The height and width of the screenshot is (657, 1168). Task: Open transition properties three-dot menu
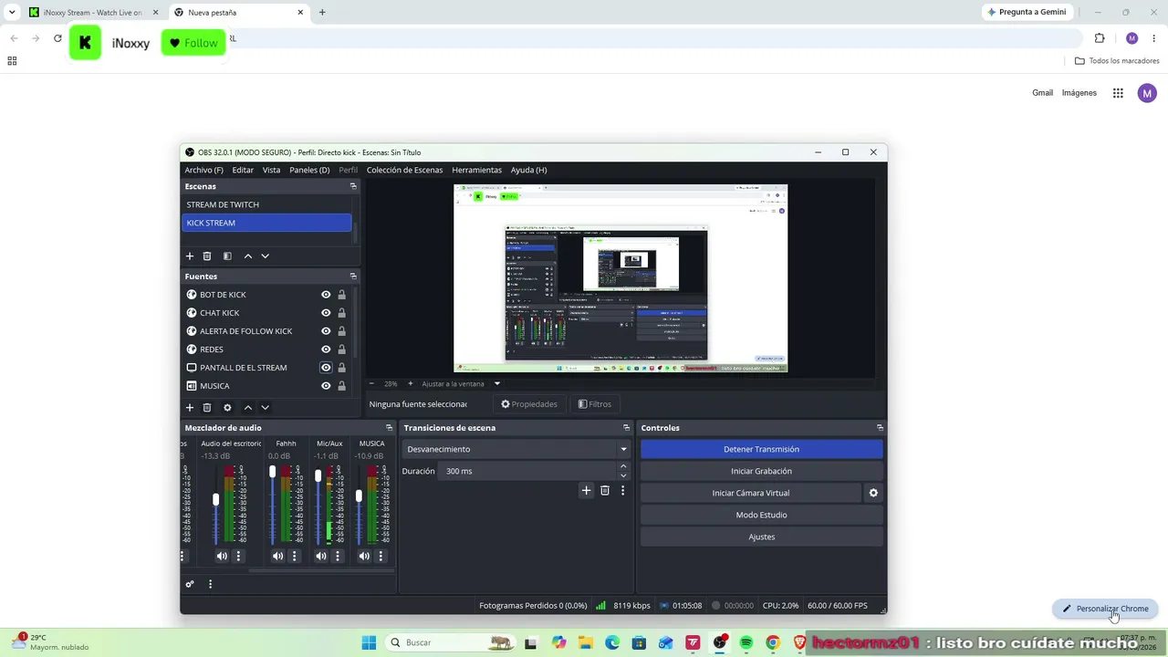pyautogui.click(x=623, y=491)
